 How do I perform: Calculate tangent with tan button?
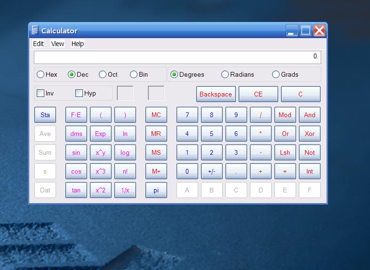(x=76, y=190)
